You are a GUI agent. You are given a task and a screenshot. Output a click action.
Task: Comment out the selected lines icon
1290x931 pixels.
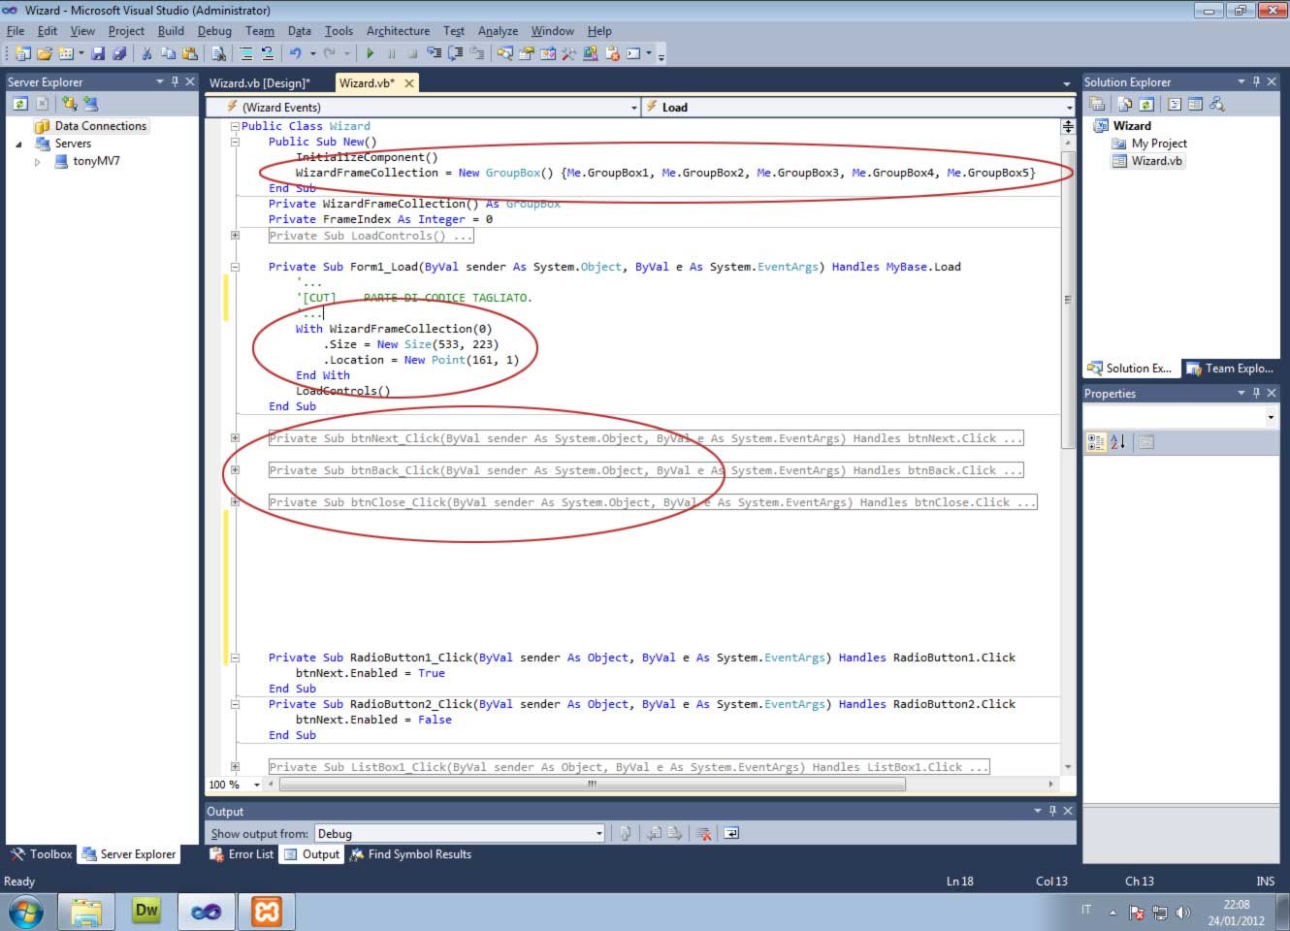point(247,53)
